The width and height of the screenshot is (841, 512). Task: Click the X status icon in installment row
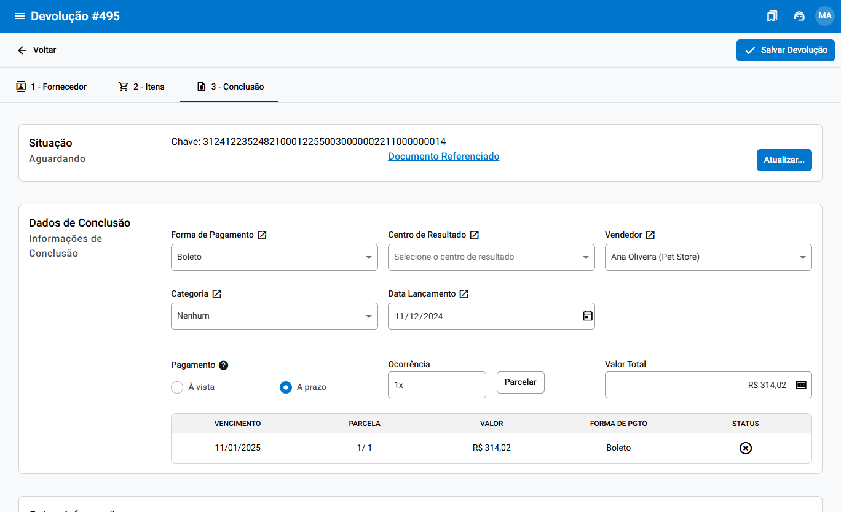[745, 448]
